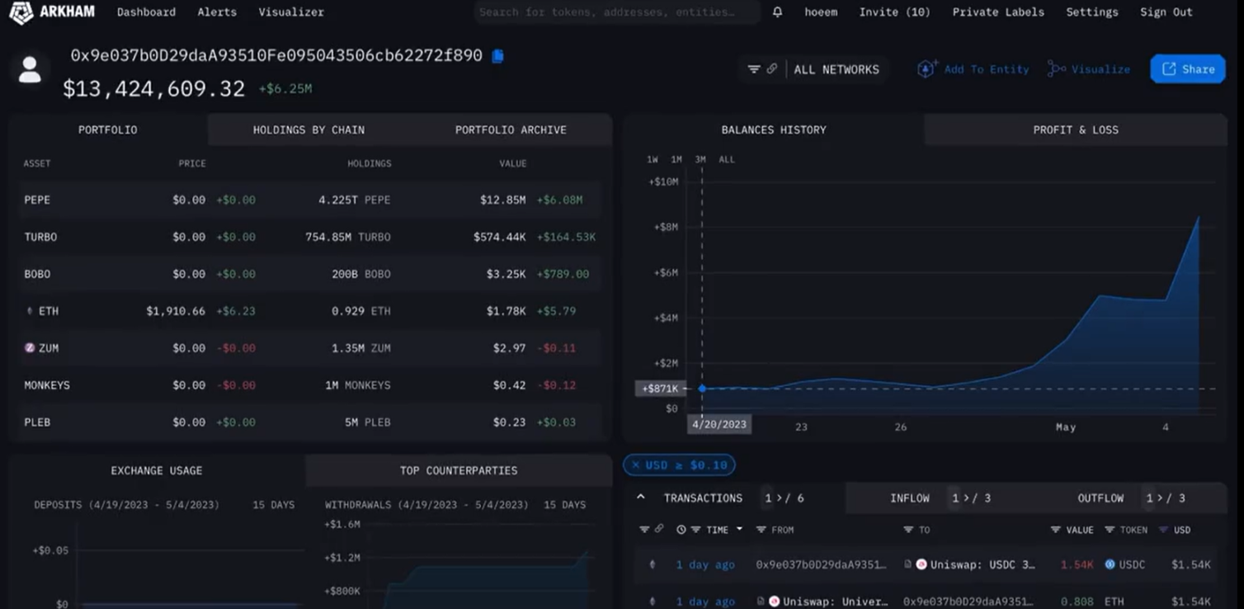Switch to HOLDINGS BY CHAIN tab
1244x609 pixels.
click(309, 130)
